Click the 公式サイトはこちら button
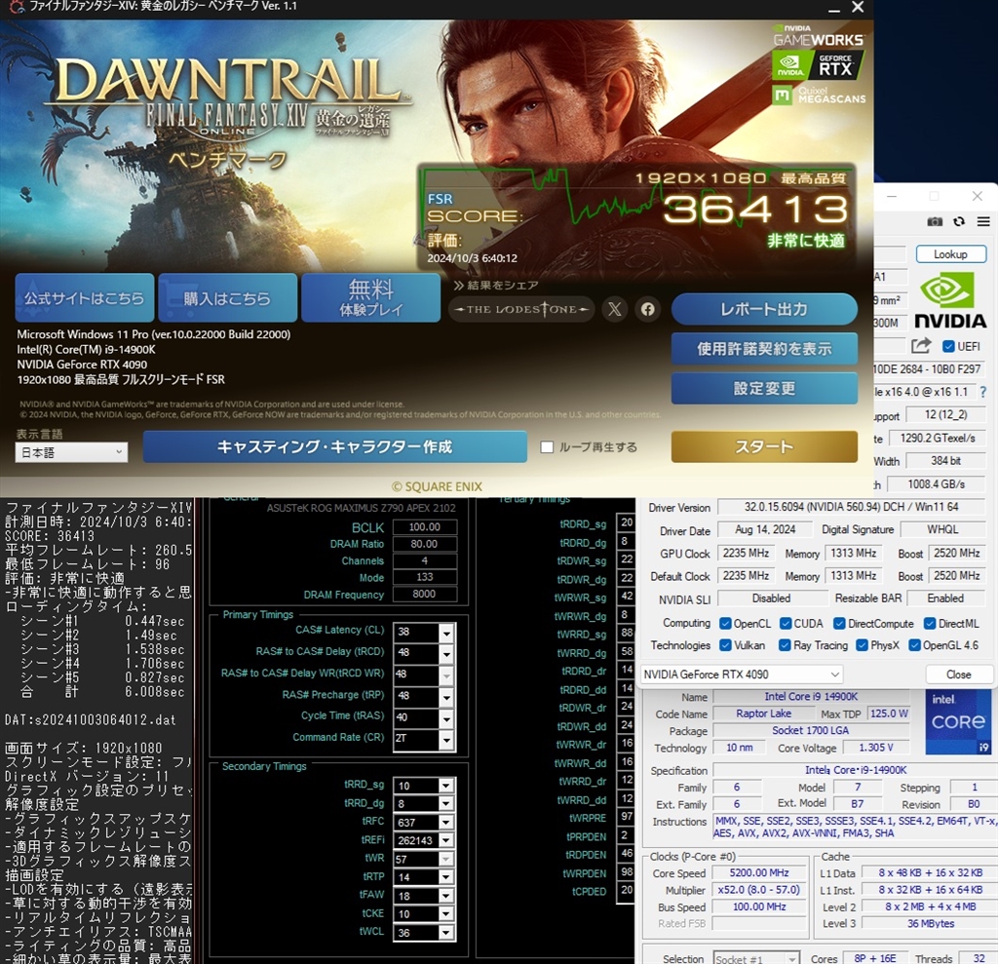This screenshot has height=964, width=998. click(84, 298)
